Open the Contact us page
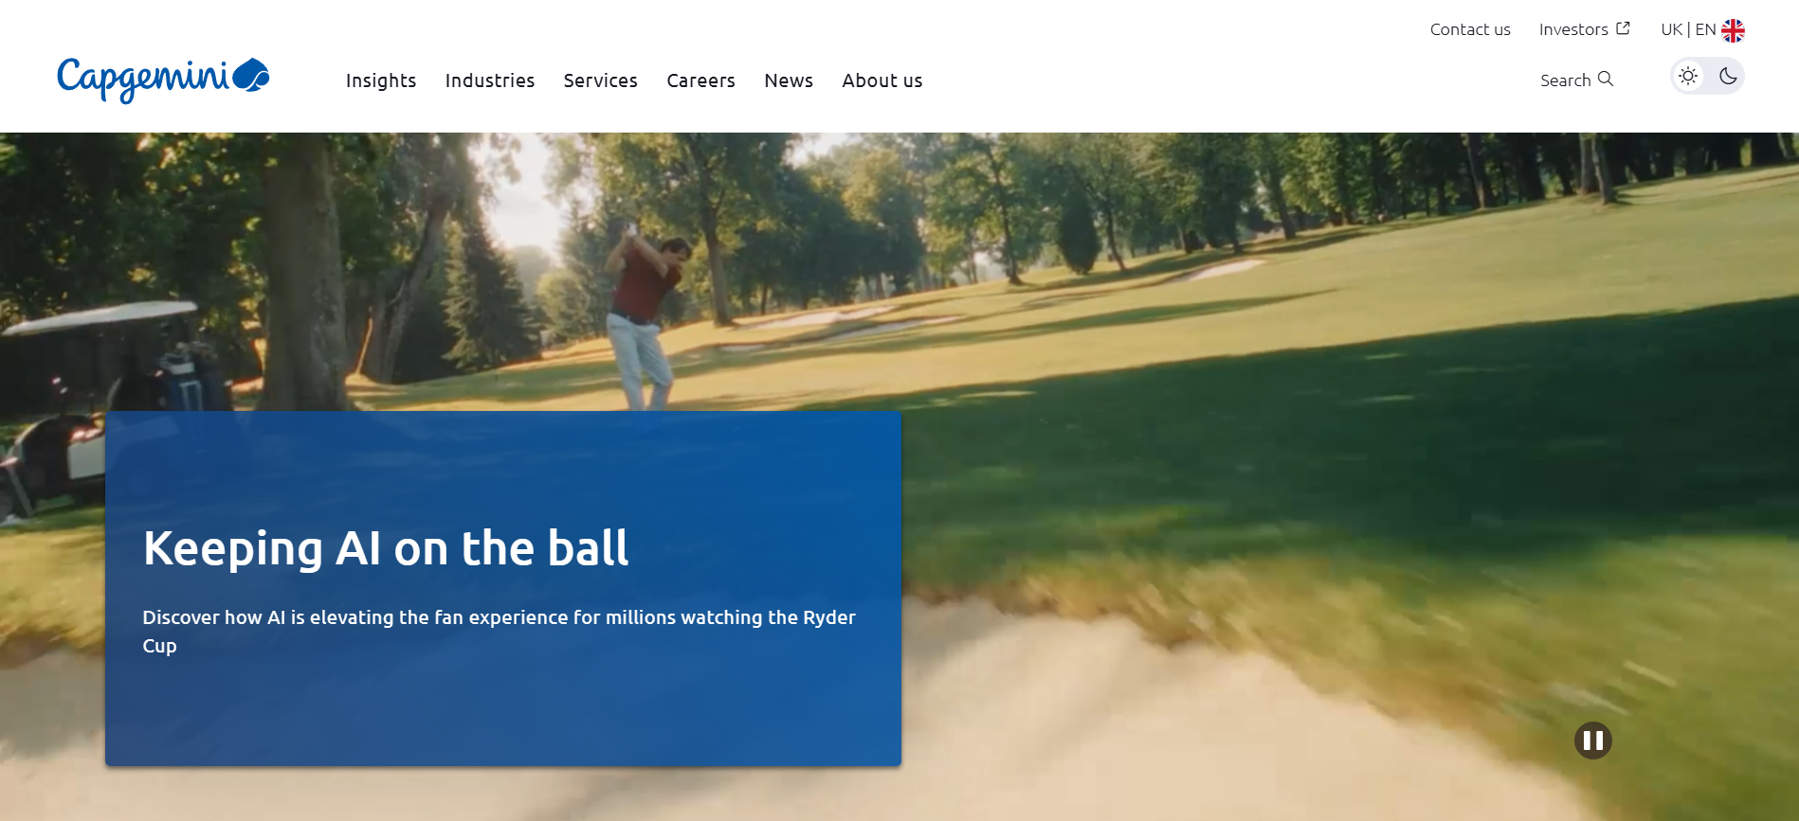The image size is (1799, 821). 1470,29
